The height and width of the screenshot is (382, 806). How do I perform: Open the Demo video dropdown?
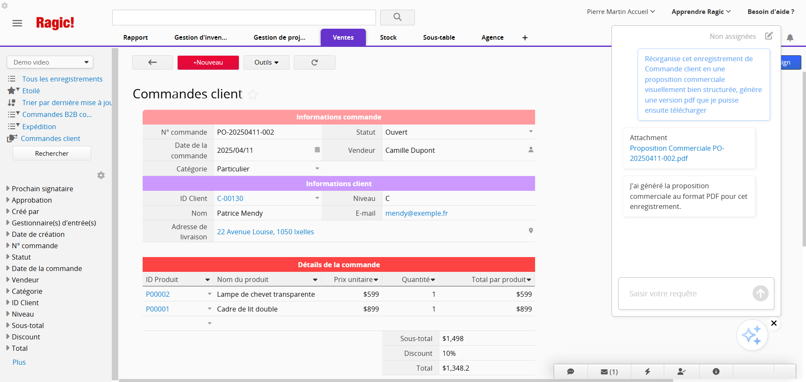tap(50, 62)
